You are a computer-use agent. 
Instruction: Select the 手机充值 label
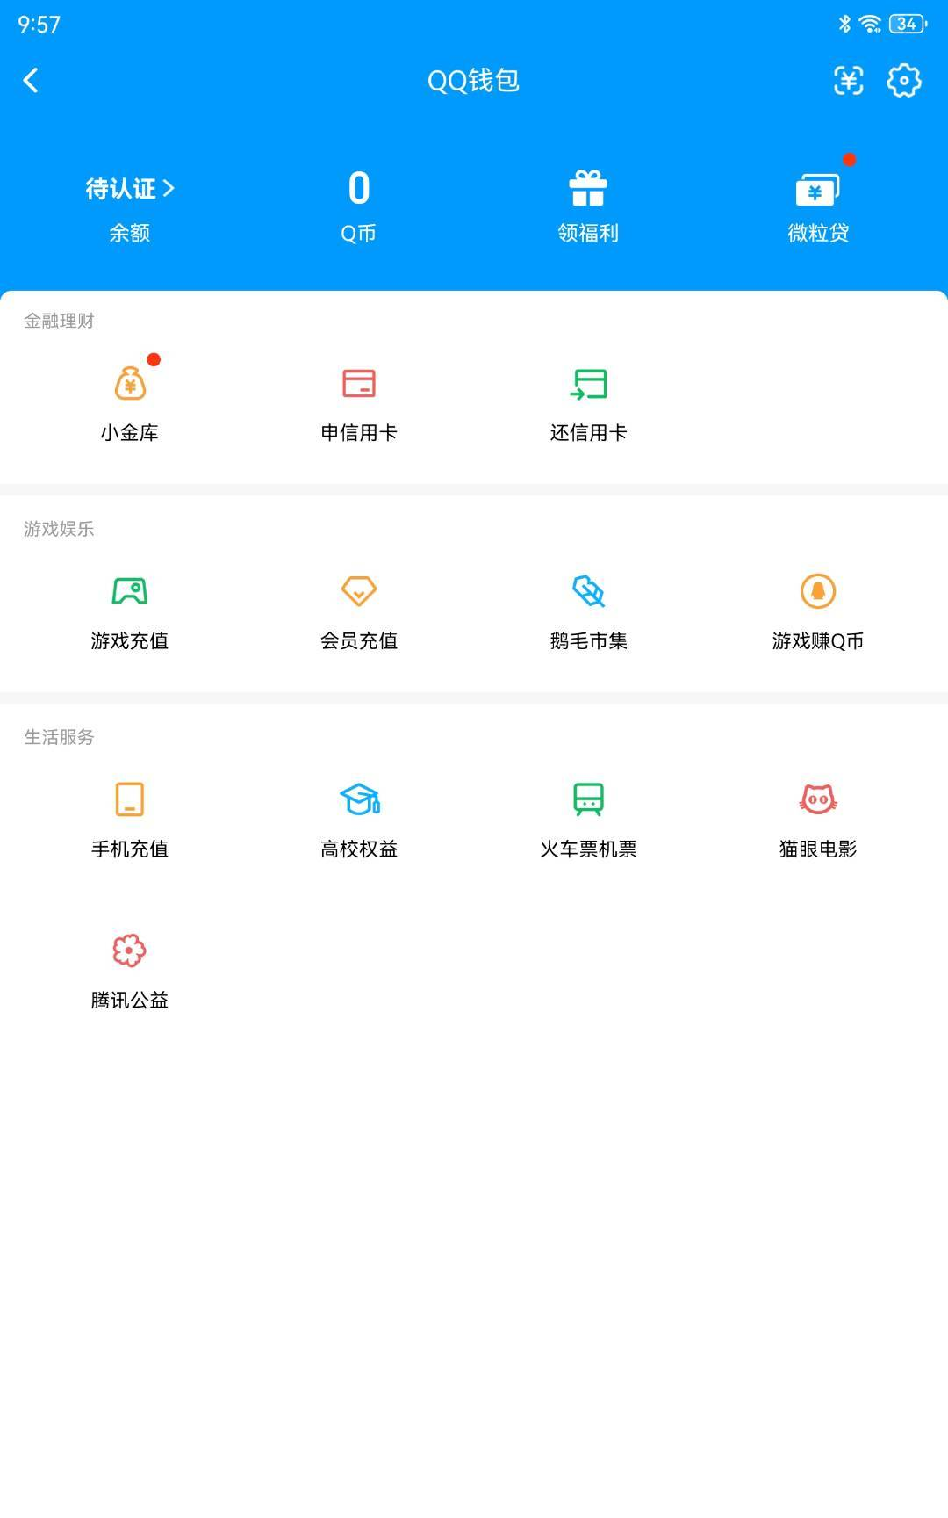click(130, 849)
